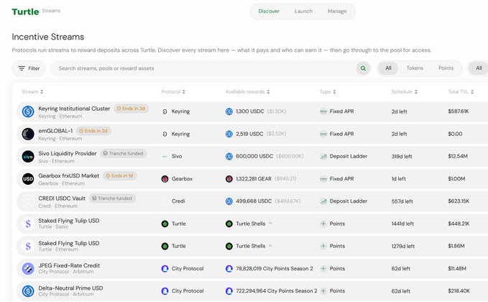Click USDC token icon beside 2,519 USDC
This screenshot has height=302, width=488.
pyautogui.click(x=229, y=134)
